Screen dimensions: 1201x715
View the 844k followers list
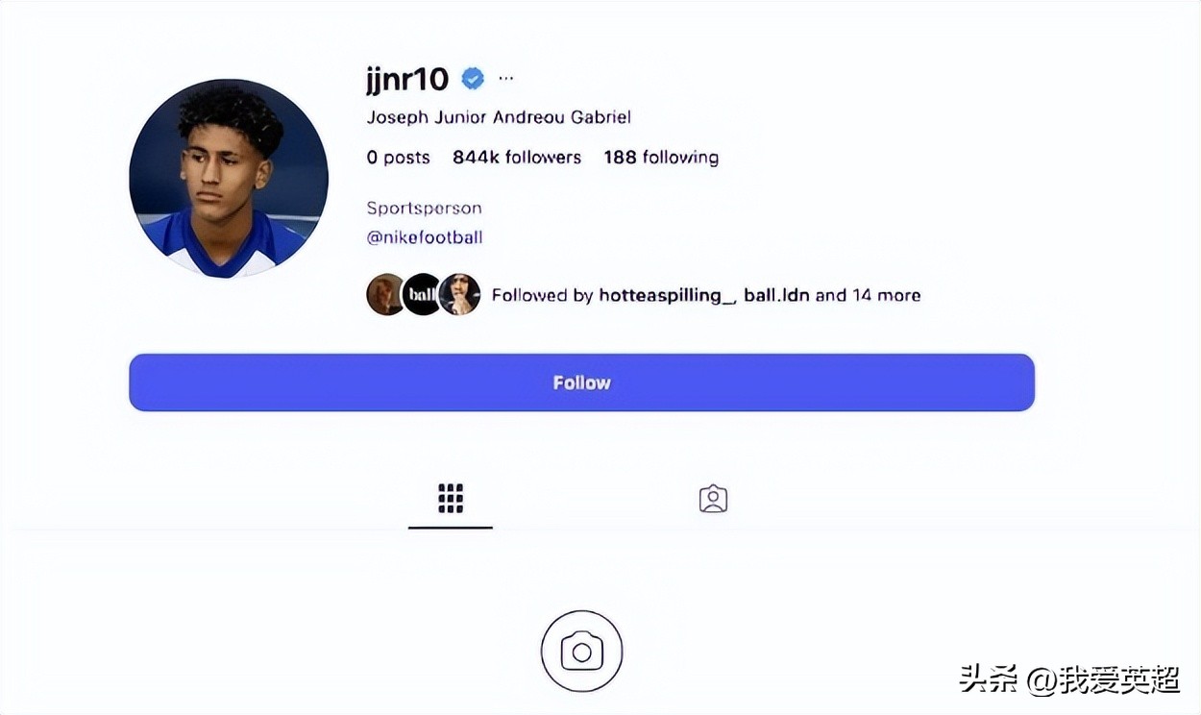coord(517,158)
